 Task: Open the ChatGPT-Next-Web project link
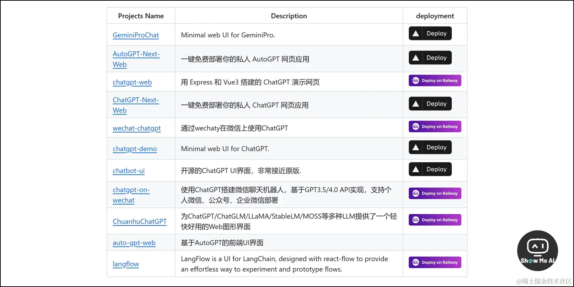pyautogui.click(x=136, y=105)
